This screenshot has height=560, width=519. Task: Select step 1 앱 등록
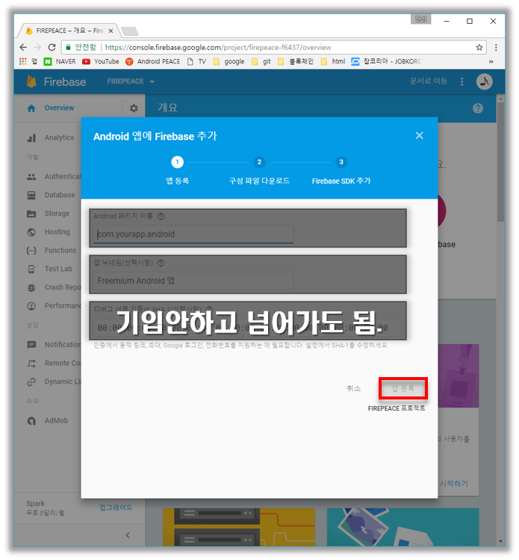click(177, 171)
